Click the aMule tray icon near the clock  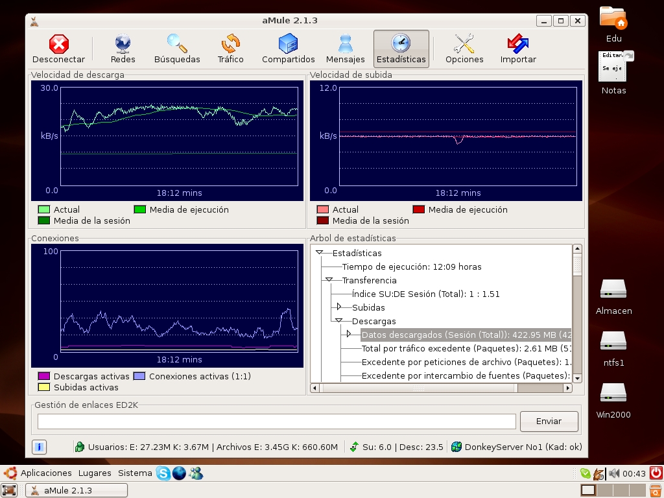click(599, 473)
